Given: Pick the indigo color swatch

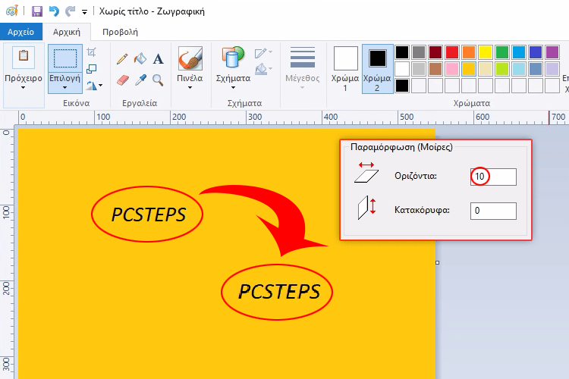Looking at the screenshot, I should (536, 52).
